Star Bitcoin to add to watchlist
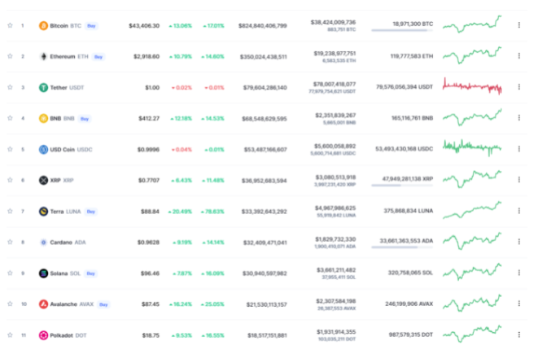538x350 pixels. pos(10,25)
